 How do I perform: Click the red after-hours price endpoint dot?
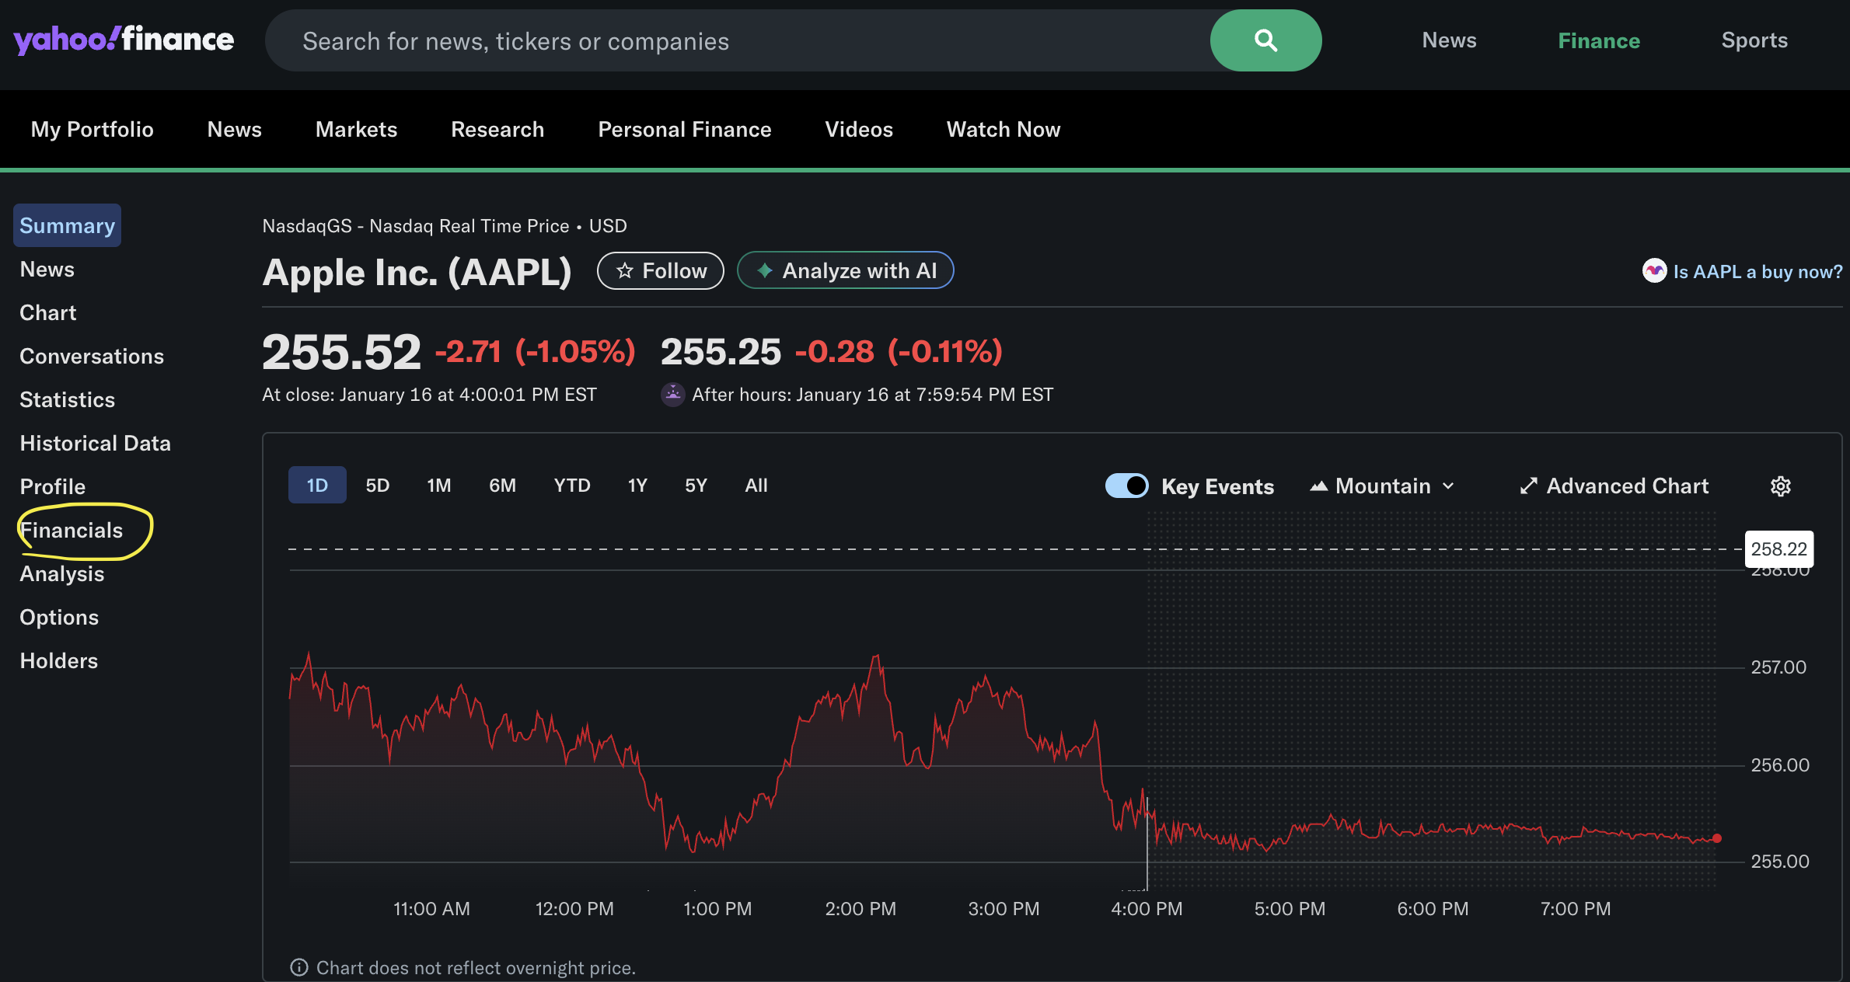[1717, 838]
